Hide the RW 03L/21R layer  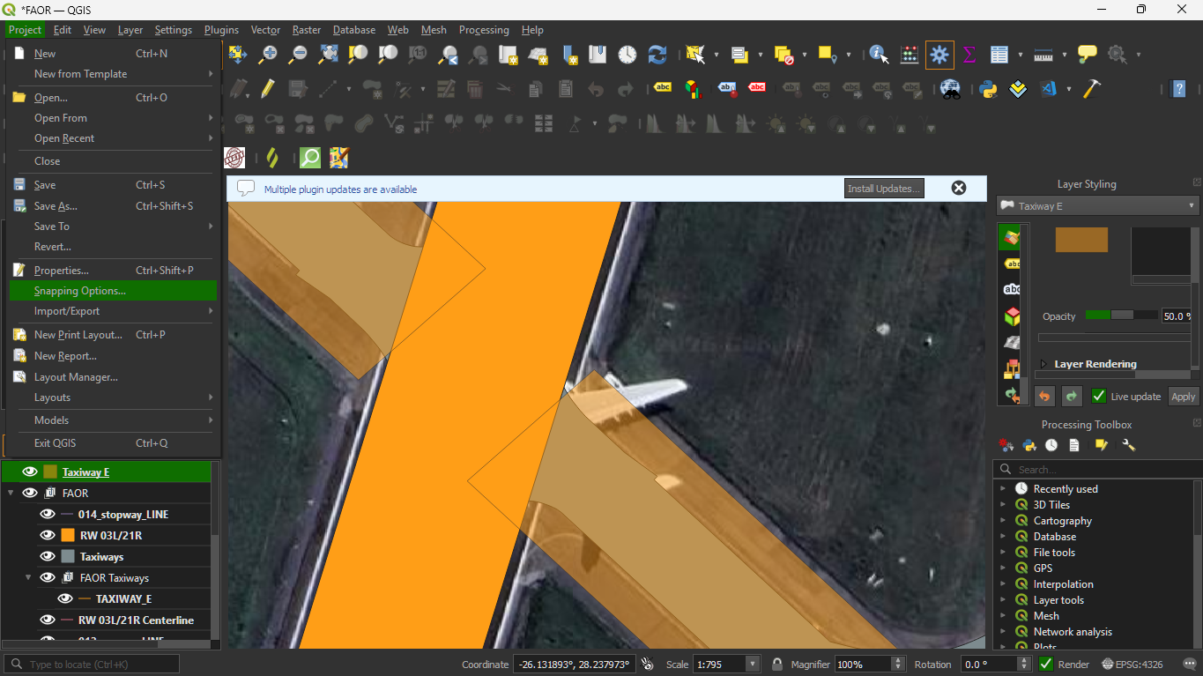pos(48,535)
